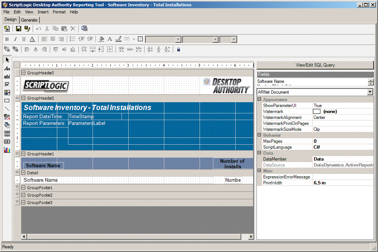The height and width of the screenshot is (252, 378).
Task: Collapse the Appearance property category
Action: [x=259, y=99]
